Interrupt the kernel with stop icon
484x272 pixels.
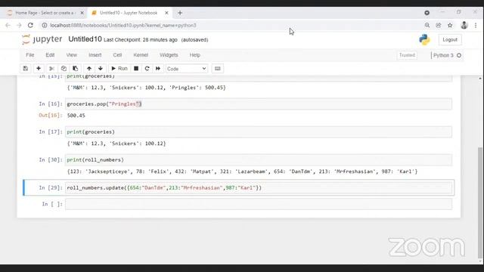point(136,69)
